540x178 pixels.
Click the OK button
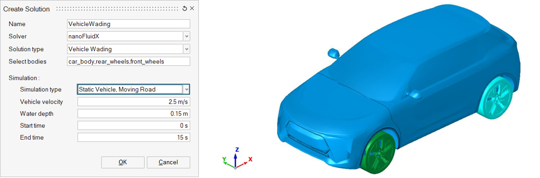pyautogui.click(x=123, y=162)
